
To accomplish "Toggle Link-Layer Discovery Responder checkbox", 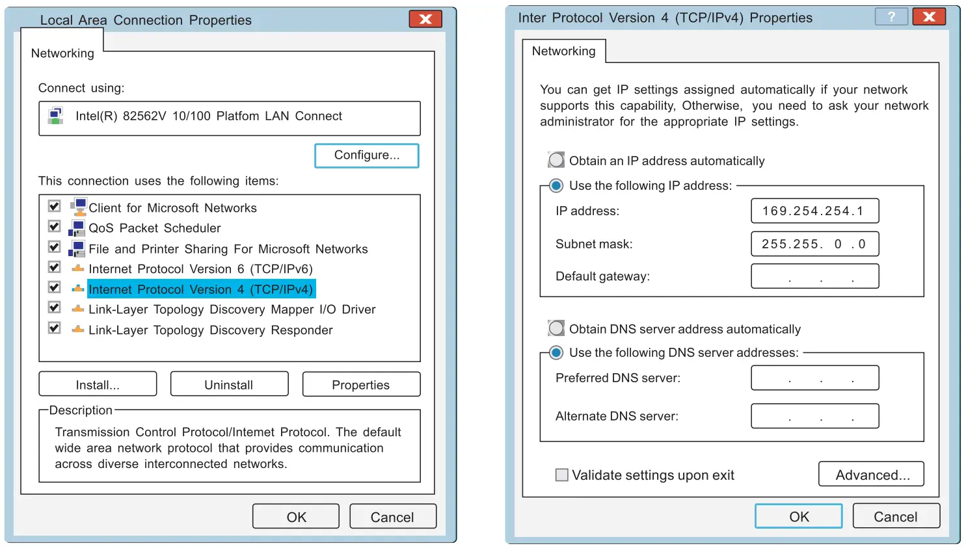I will point(55,328).
